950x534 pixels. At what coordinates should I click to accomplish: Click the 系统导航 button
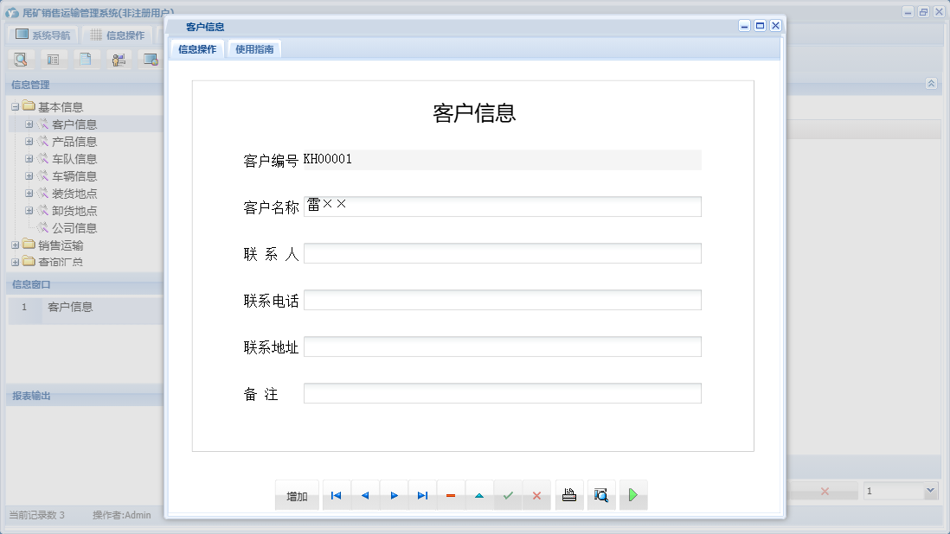coord(42,34)
